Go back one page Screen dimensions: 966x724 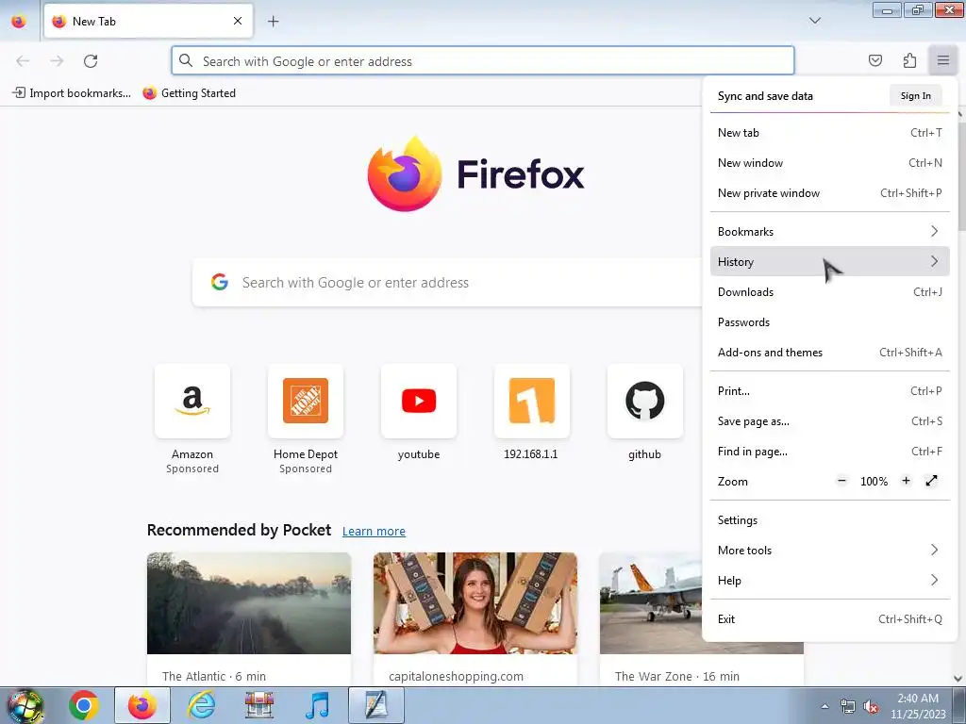coord(23,61)
